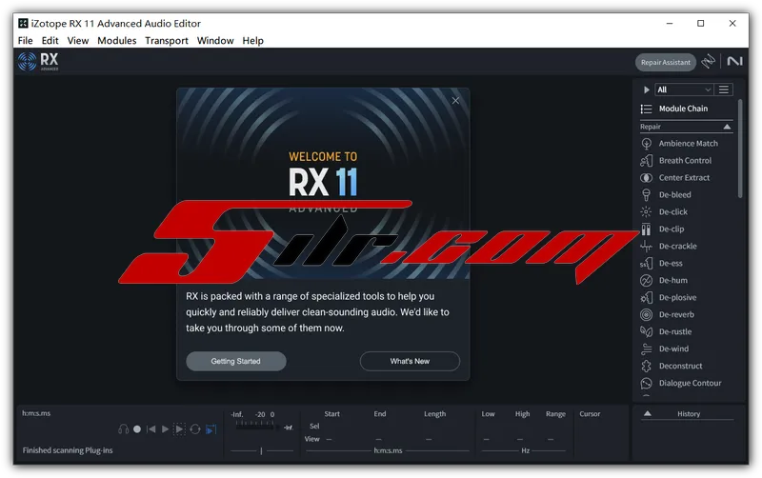Open the Transport menu
The image size is (762, 478).
(166, 41)
